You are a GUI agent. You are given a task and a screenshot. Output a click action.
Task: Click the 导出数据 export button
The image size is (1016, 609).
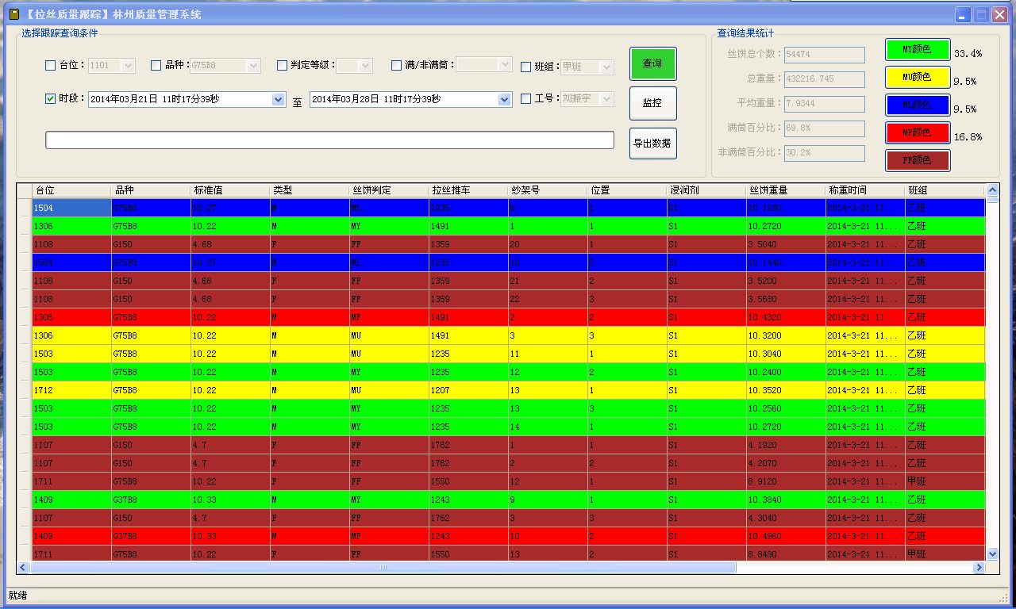click(653, 144)
